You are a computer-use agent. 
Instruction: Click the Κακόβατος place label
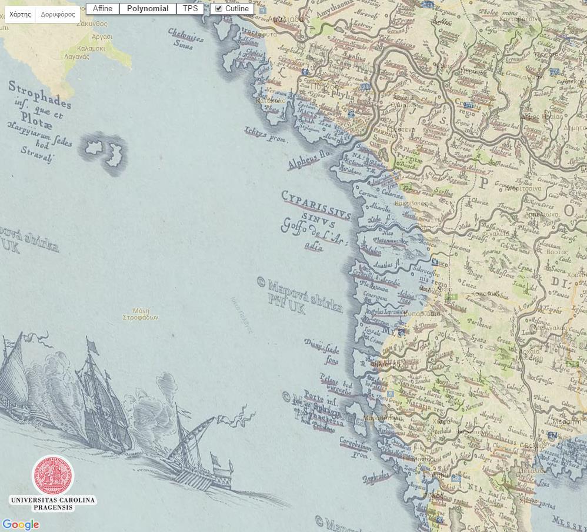(411, 203)
